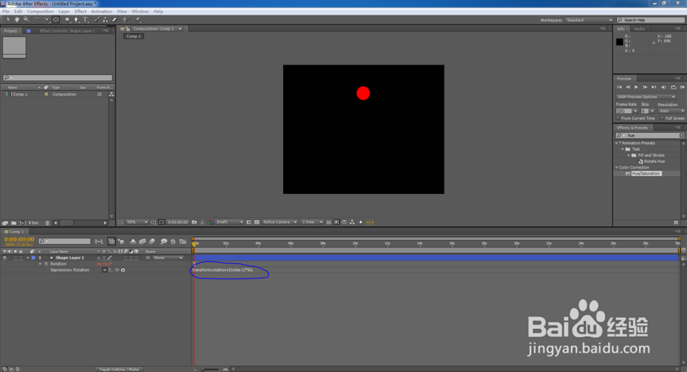Open the Animation menu
Image resolution: width=687 pixels, height=372 pixels.
click(102, 12)
